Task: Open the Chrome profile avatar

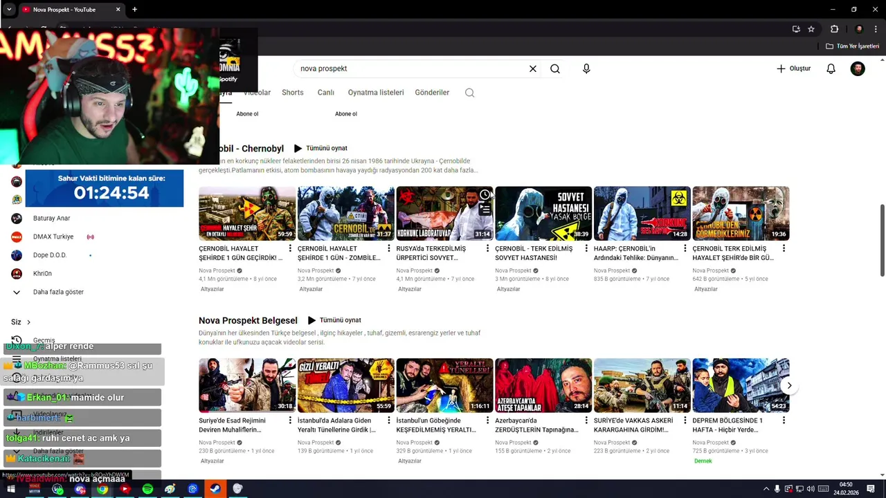Action: click(x=859, y=29)
